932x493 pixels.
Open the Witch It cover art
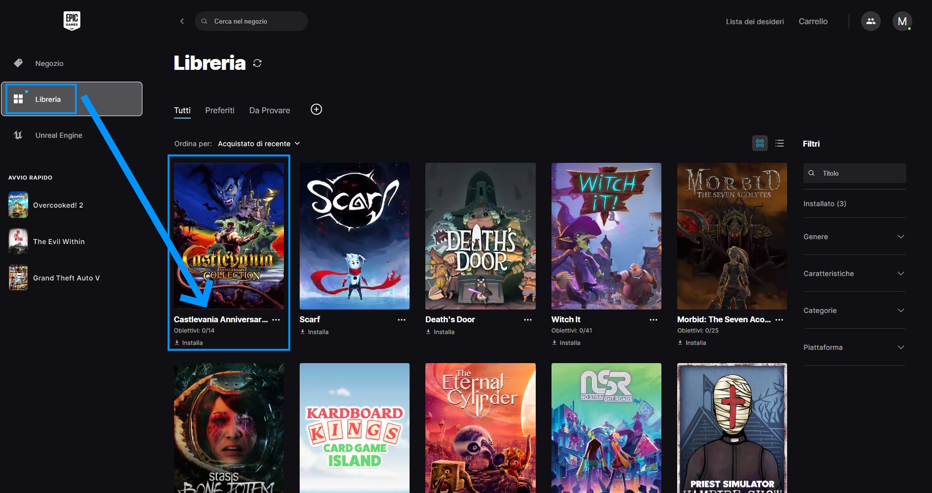606,236
